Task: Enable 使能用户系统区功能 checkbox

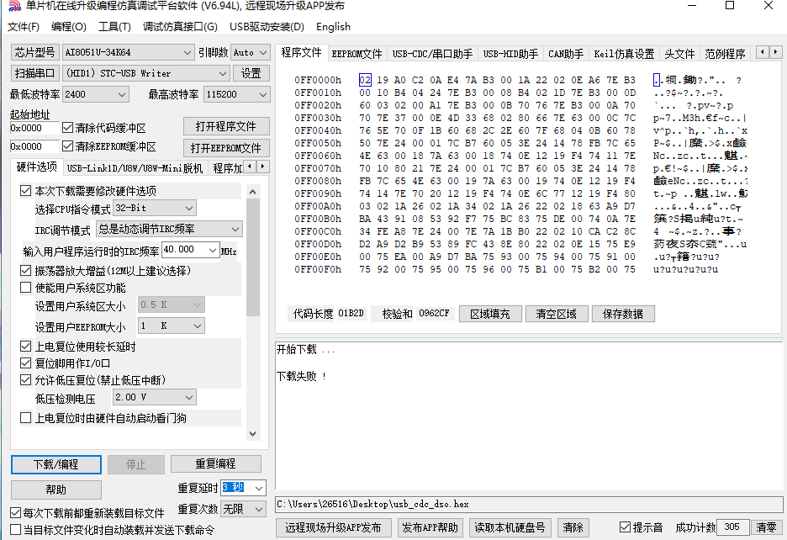Action: [25, 288]
